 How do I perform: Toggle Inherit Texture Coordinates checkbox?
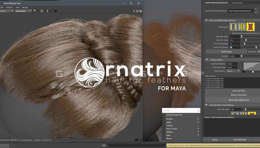tap(230, 33)
